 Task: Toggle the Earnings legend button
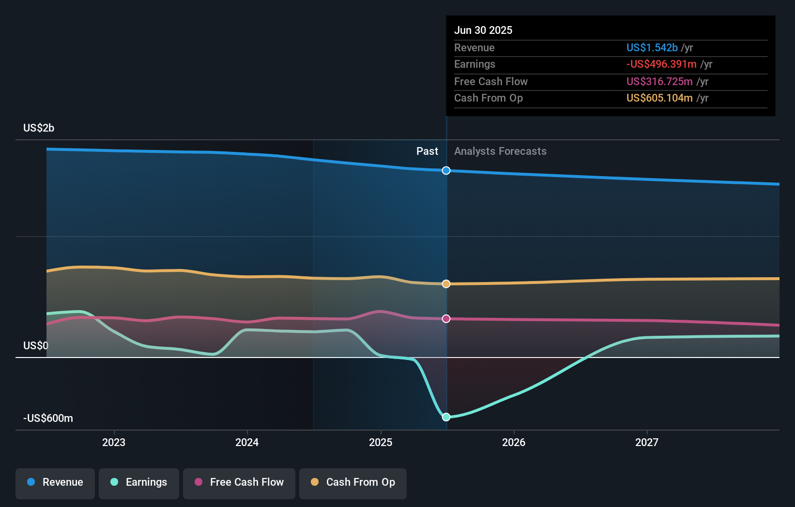pyautogui.click(x=139, y=483)
